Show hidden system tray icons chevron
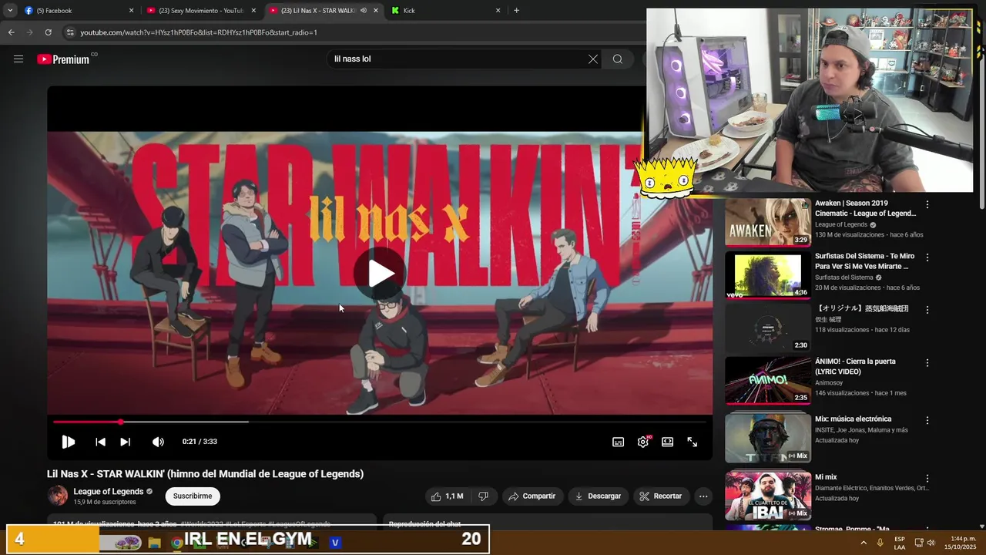Screen dimensions: 986x555 [863, 542]
